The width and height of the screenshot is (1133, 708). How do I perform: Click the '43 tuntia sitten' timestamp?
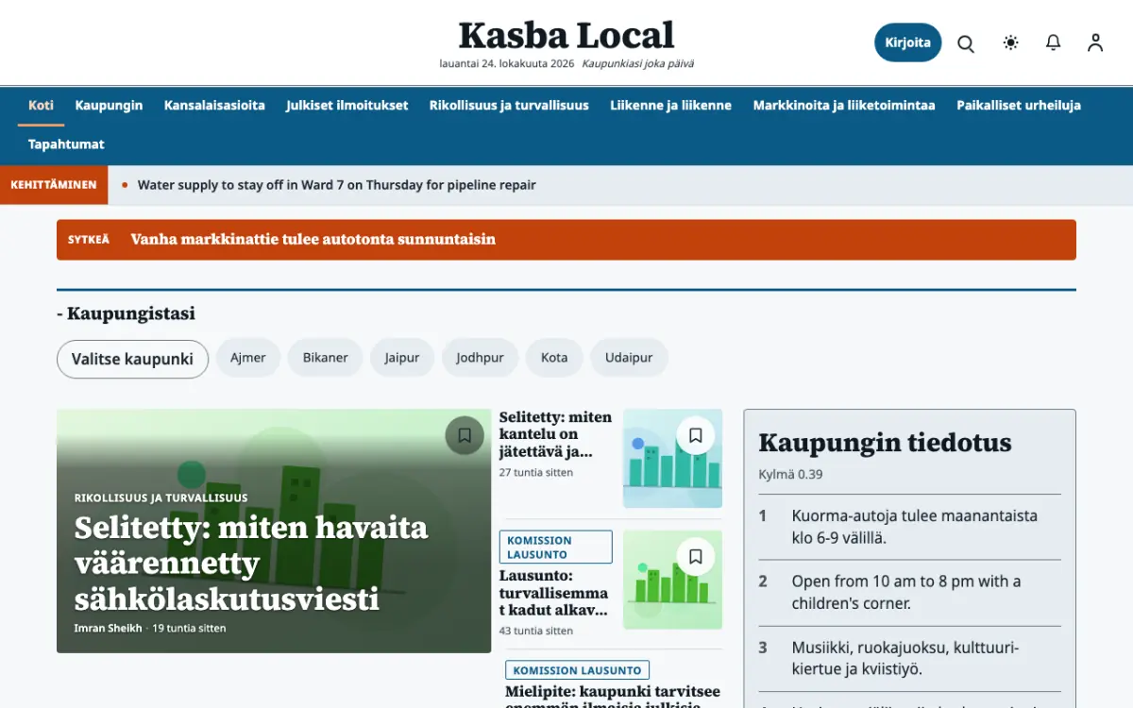click(536, 631)
